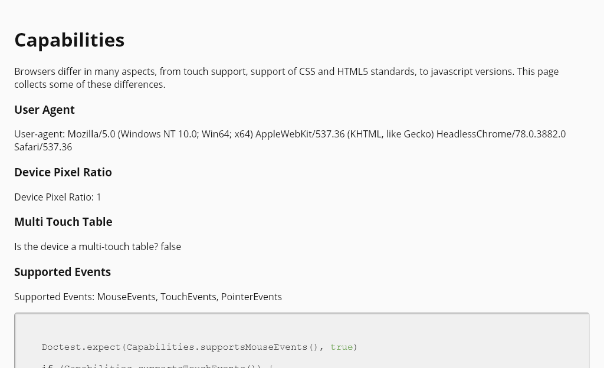The width and height of the screenshot is (604, 368).
Task: Click PointerEvents in the supported events list
Action: pyautogui.click(x=251, y=297)
